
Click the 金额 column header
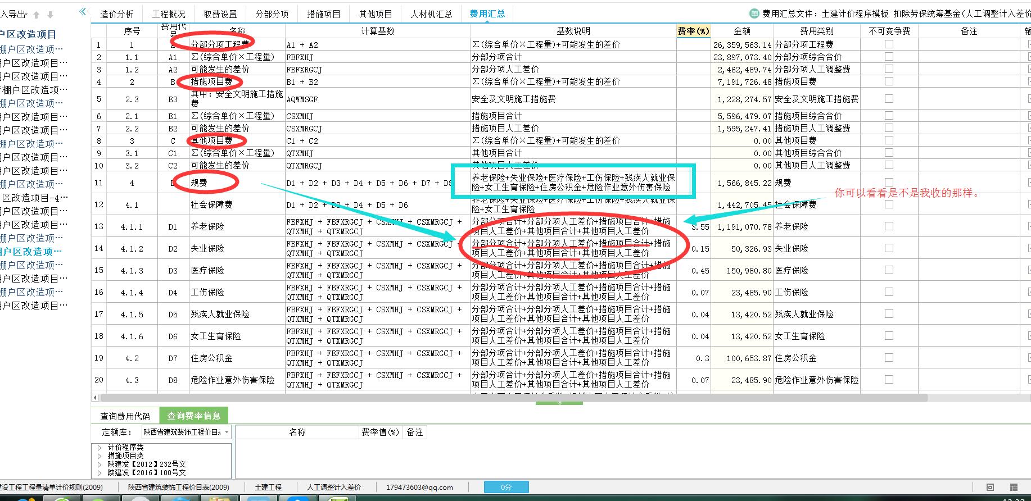pos(742,31)
